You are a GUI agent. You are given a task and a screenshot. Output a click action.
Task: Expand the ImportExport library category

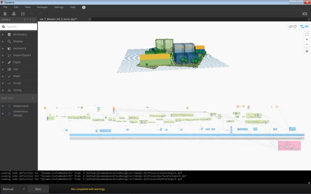(x=22, y=55)
